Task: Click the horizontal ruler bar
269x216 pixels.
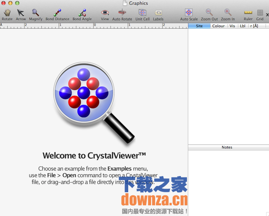Action: coord(94,26)
